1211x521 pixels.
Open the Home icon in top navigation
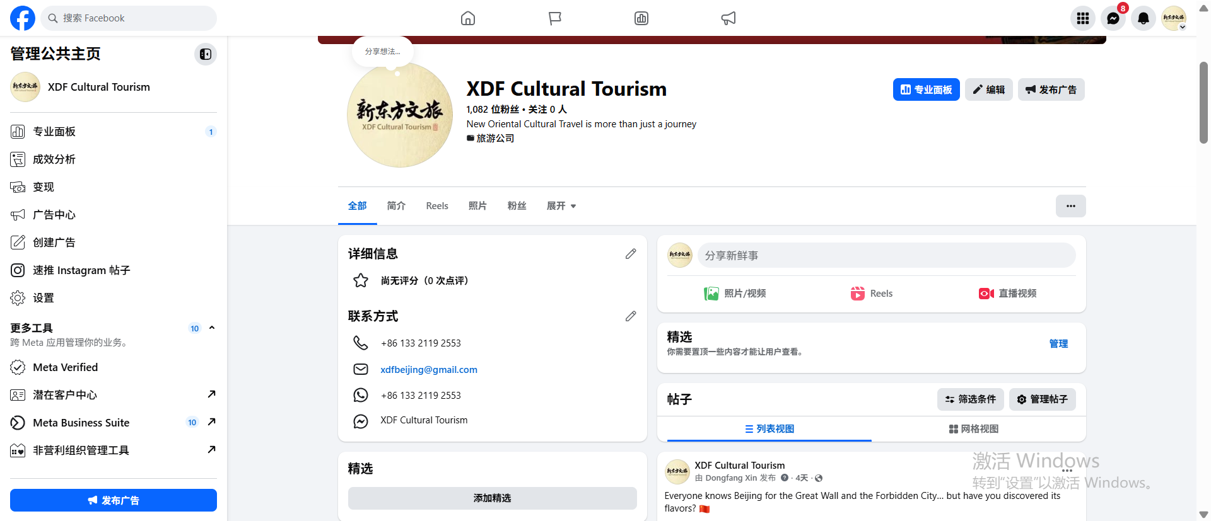coord(468,18)
